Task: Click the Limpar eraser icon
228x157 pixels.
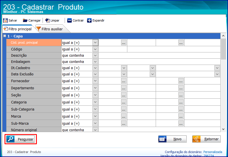Action: pyautogui.click(x=47, y=20)
